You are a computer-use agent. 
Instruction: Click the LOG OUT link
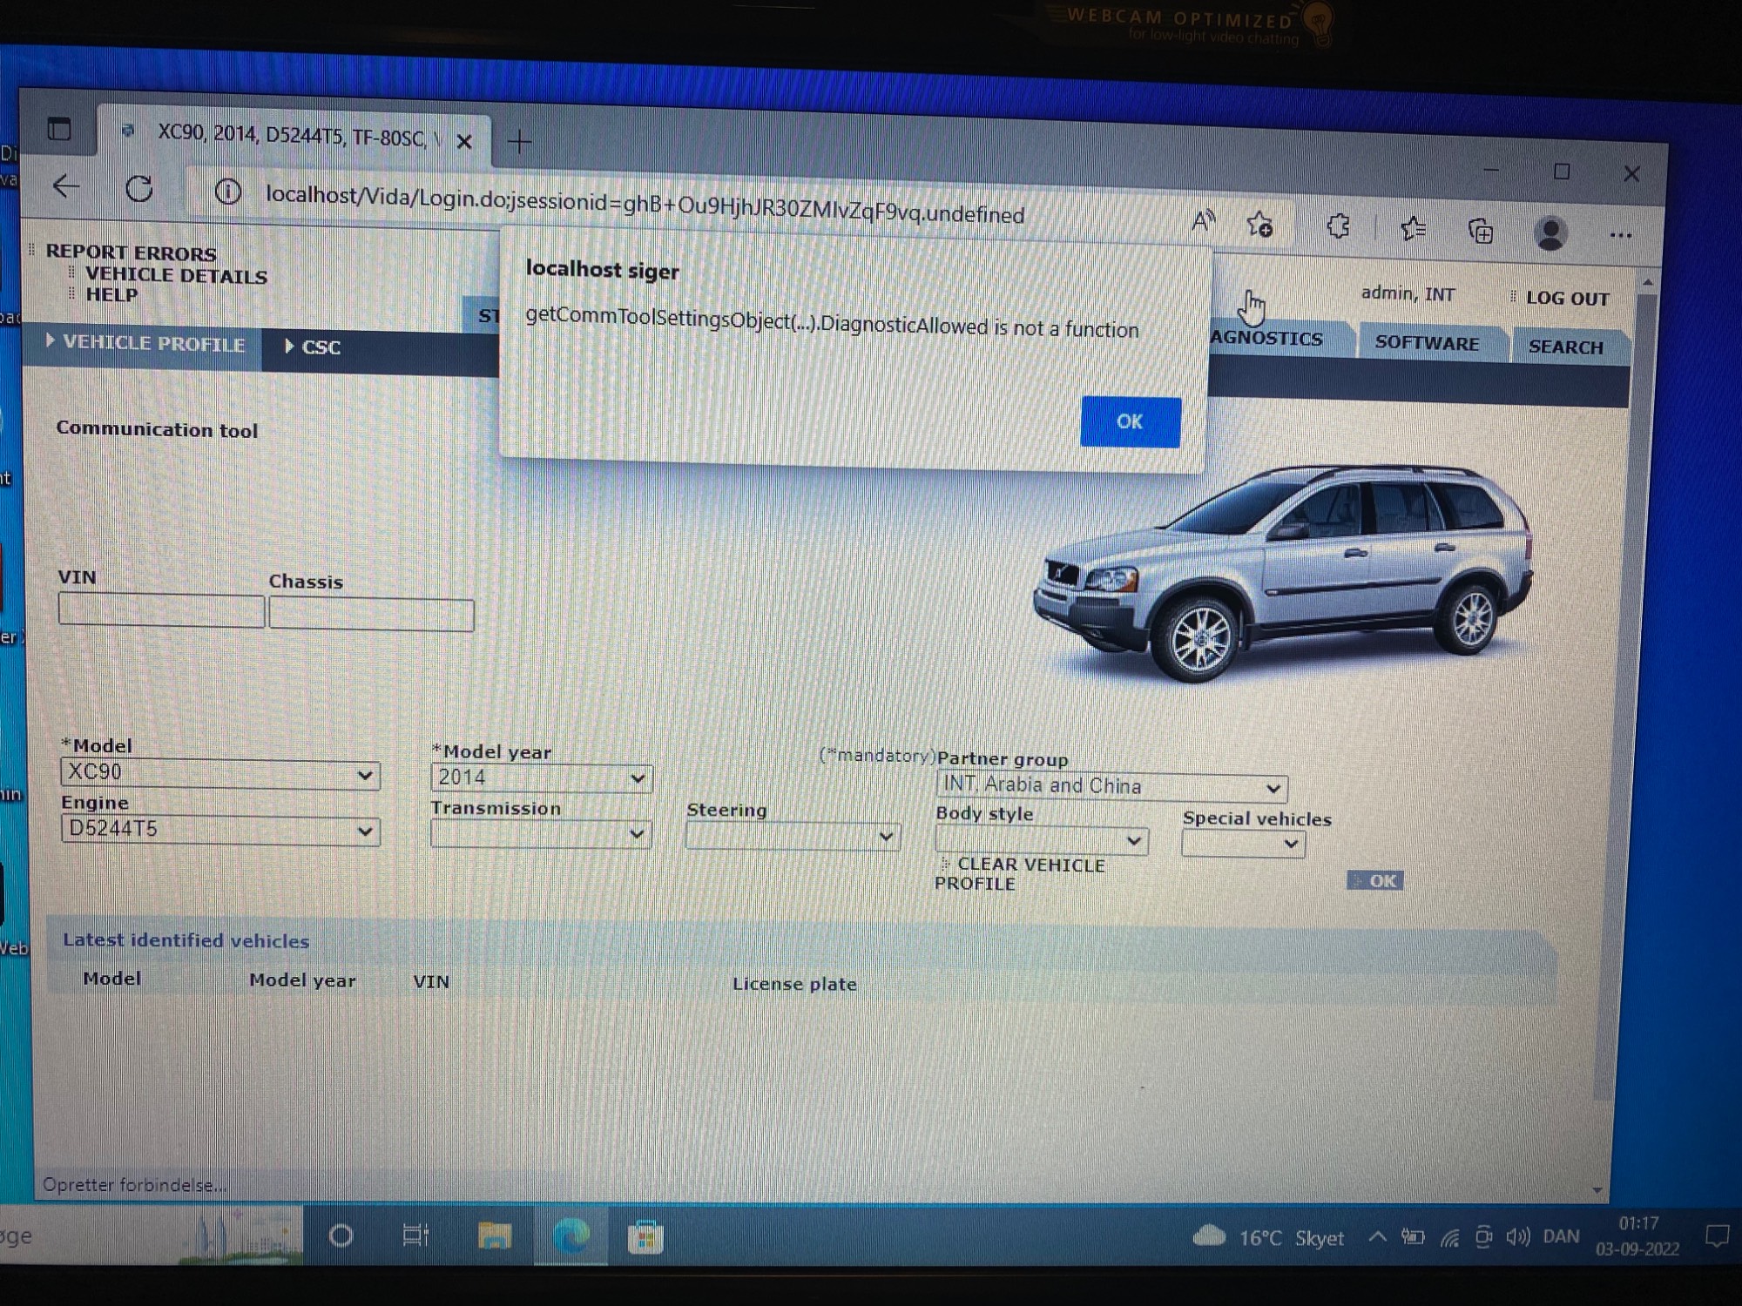1566,299
